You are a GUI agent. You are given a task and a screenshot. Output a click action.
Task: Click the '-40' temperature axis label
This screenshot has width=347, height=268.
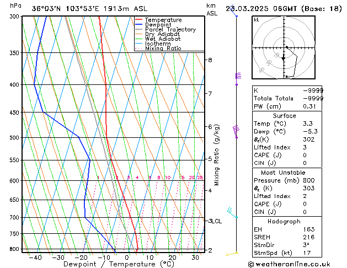(x=35, y=258)
